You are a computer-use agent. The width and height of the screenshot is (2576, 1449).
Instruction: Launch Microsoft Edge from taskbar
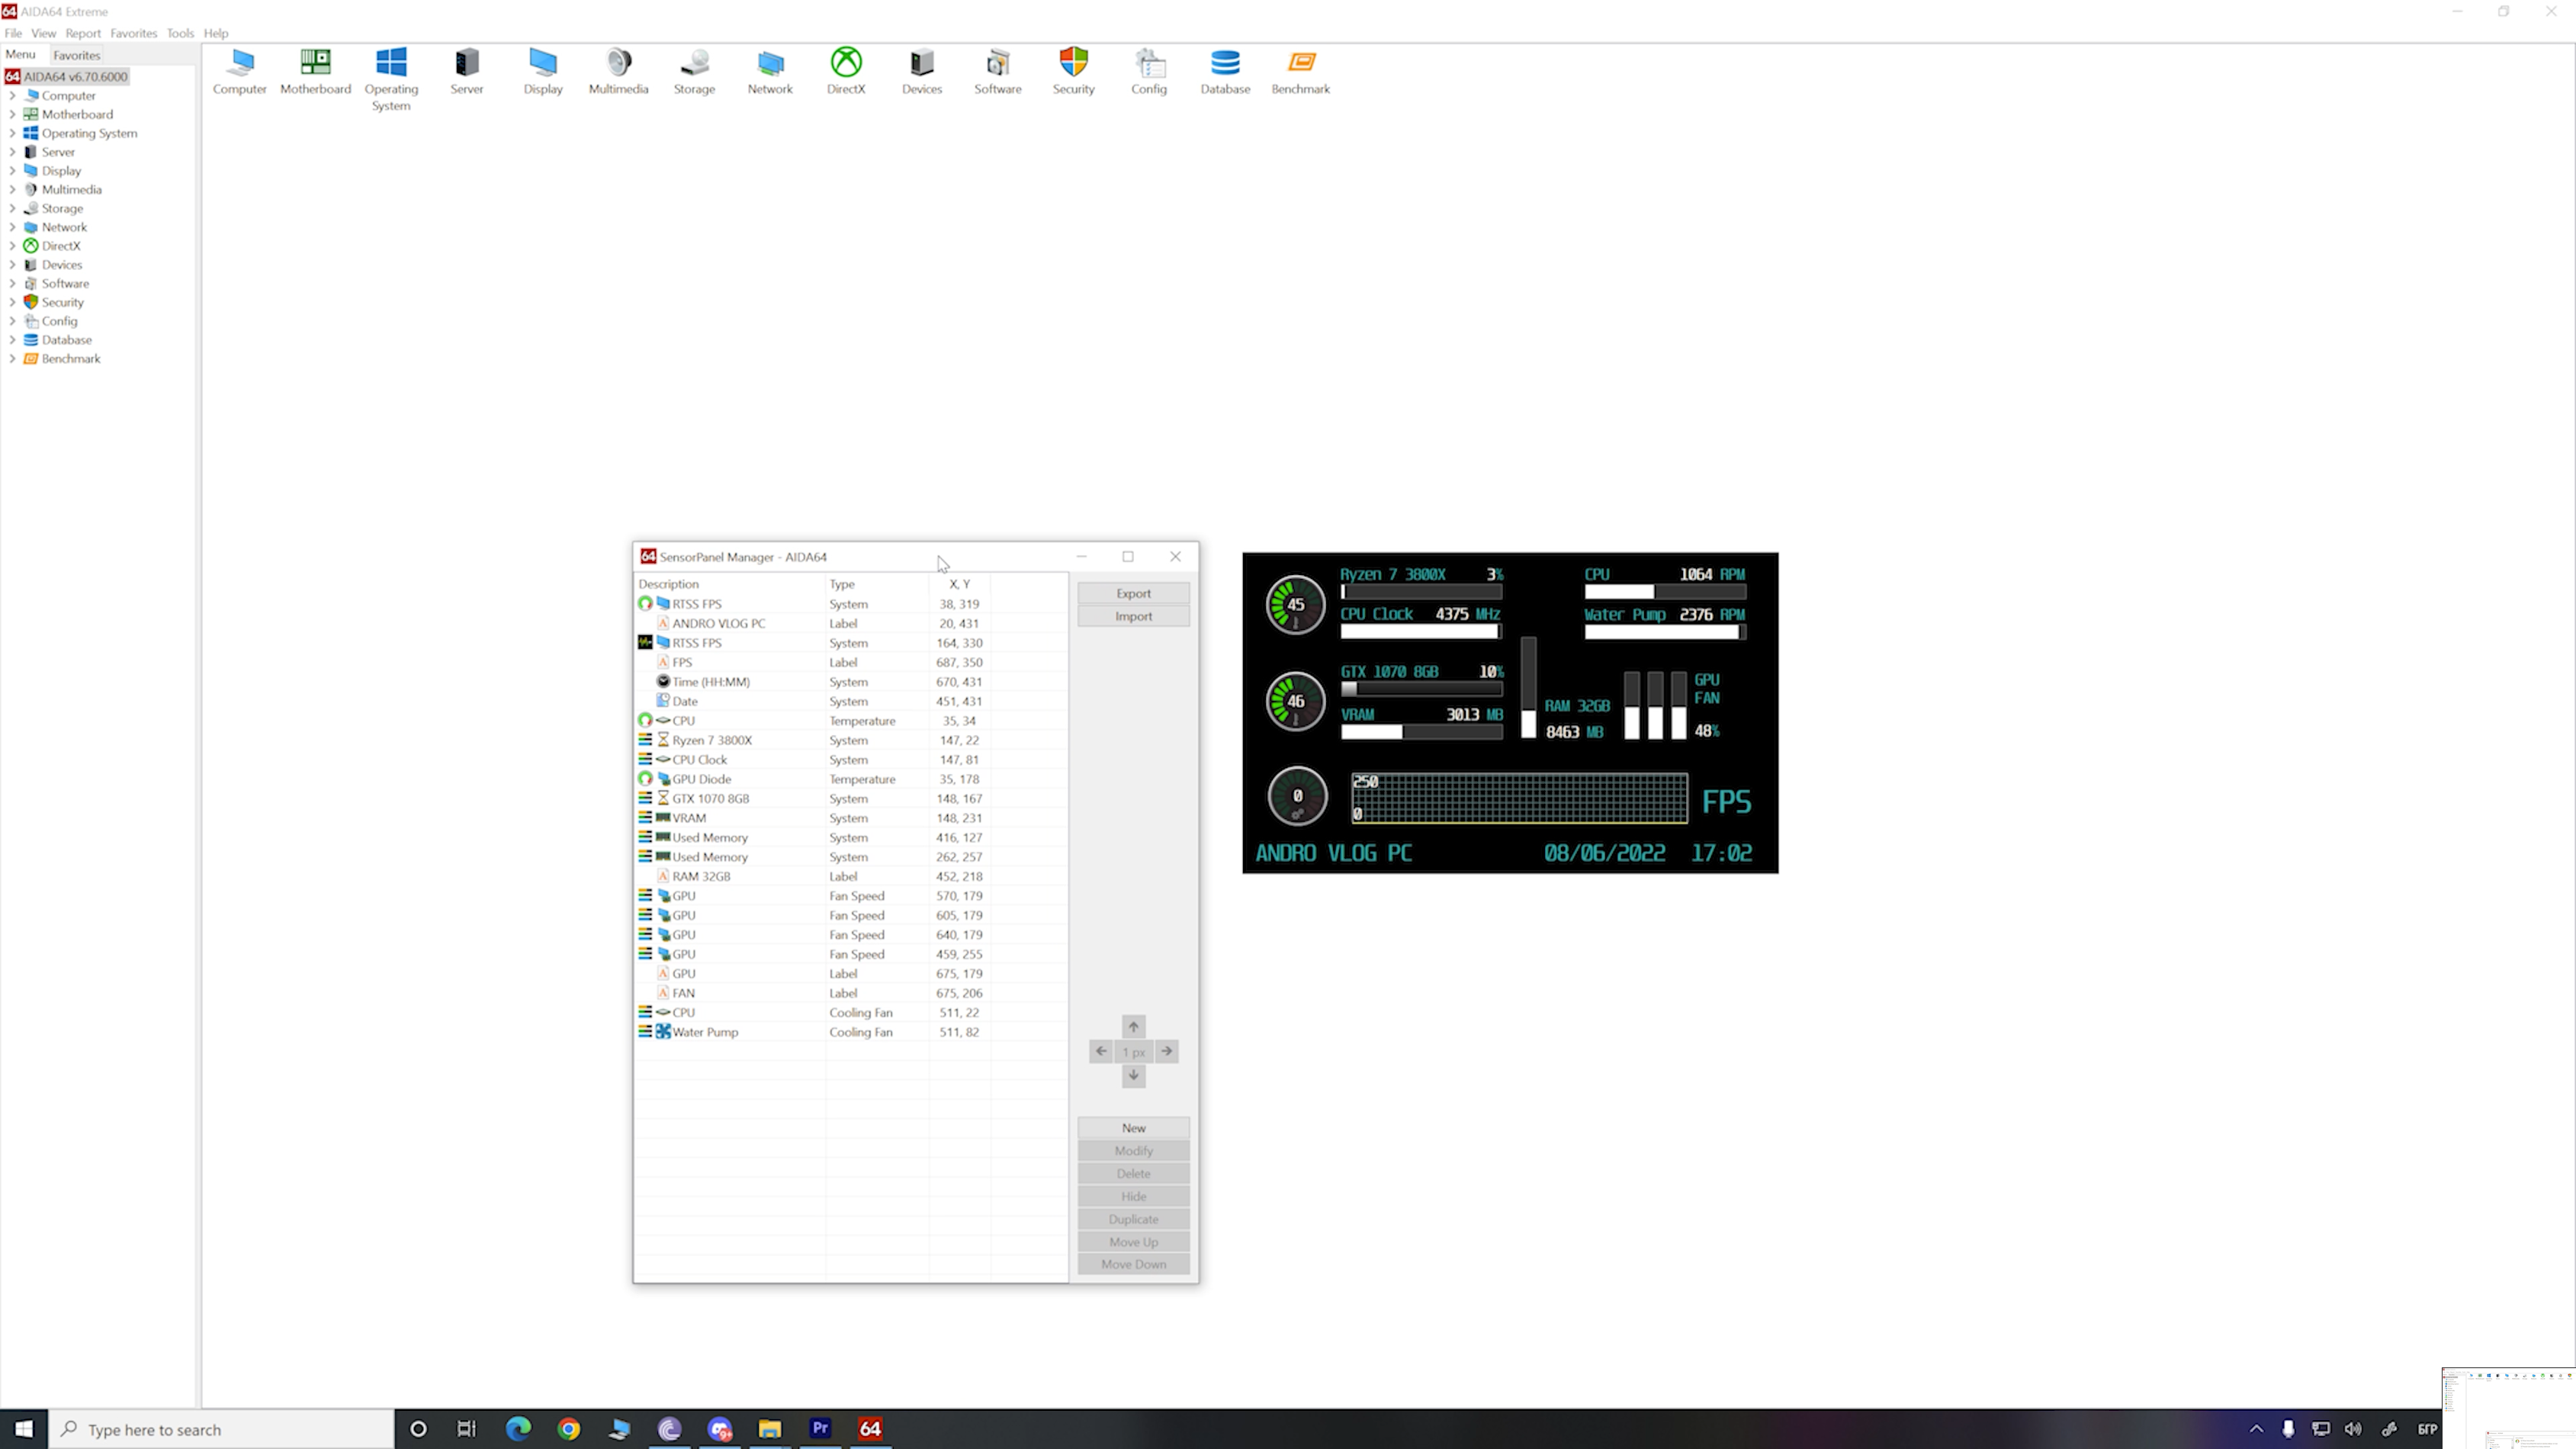[x=518, y=1429]
